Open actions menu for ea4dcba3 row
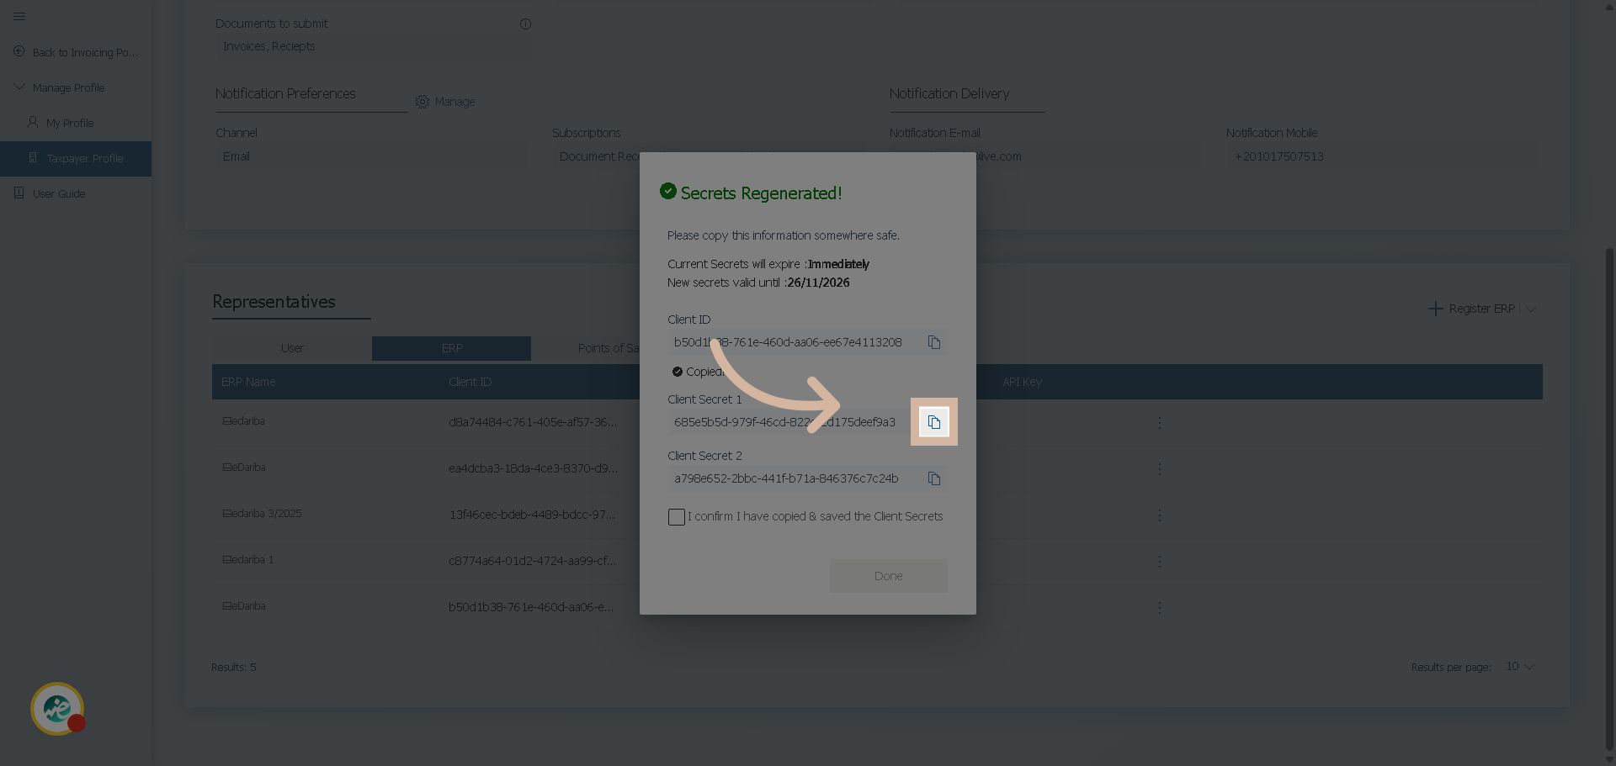 pyautogui.click(x=1160, y=468)
